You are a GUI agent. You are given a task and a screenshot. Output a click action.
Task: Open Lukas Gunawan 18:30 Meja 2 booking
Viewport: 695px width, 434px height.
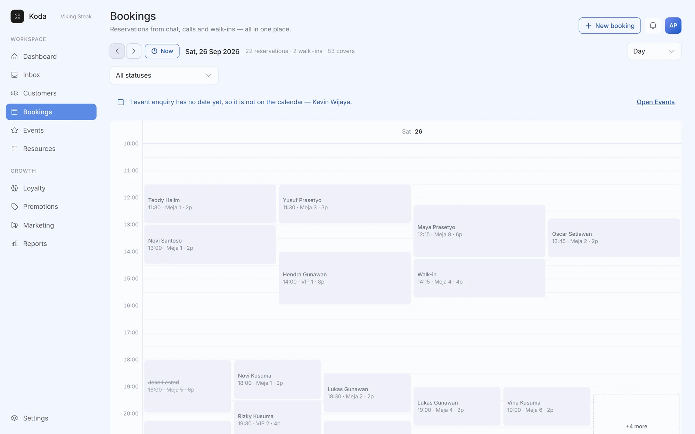coord(367,393)
